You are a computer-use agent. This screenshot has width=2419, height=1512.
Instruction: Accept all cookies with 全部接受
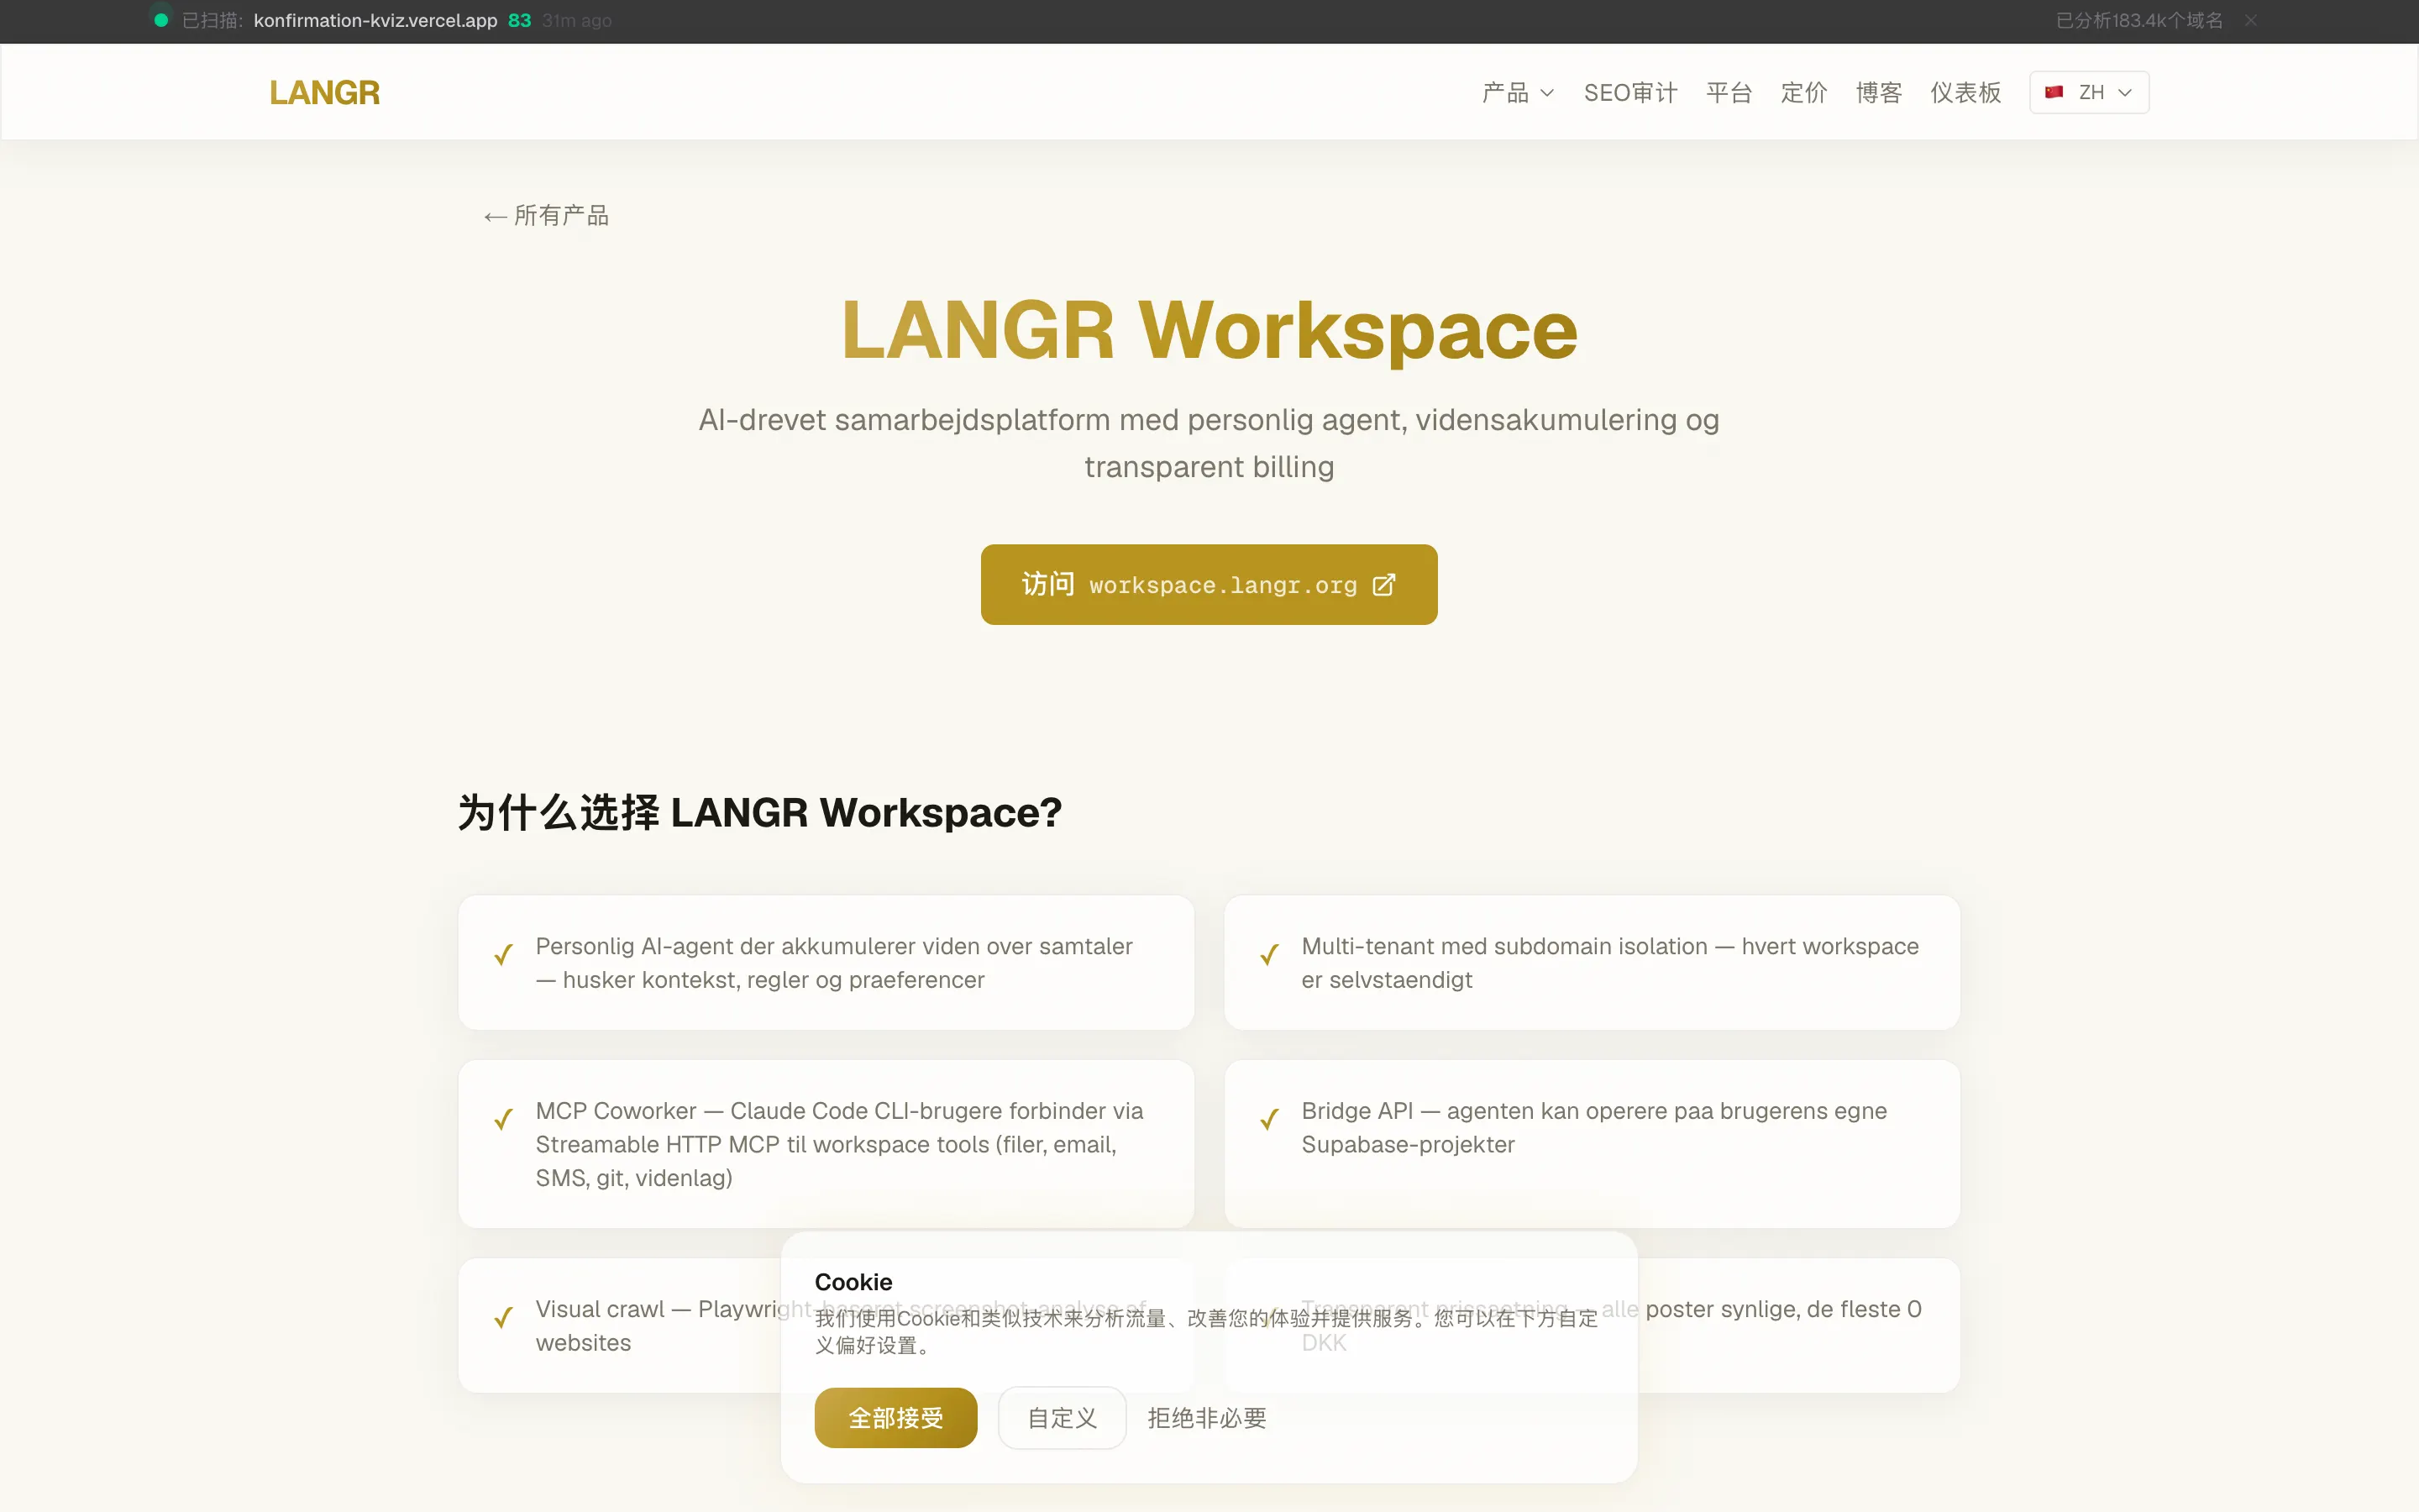click(x=895, y=1417)
